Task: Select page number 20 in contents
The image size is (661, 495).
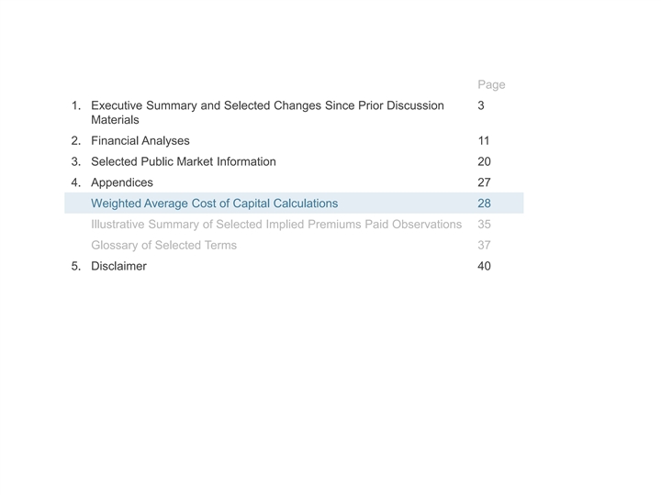Action: pos(484,162)
